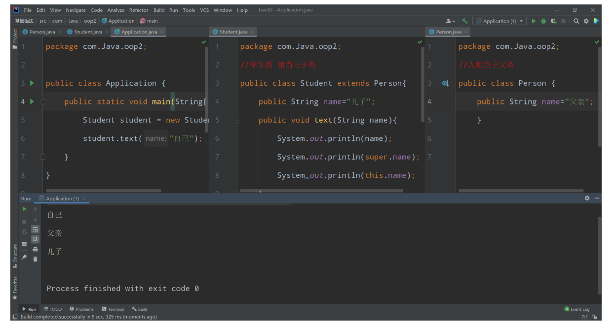Viewport: 613px width, 325px height.
Task: Click the green inspection checkmark in Application.java
Action: (x=204, y=42)
